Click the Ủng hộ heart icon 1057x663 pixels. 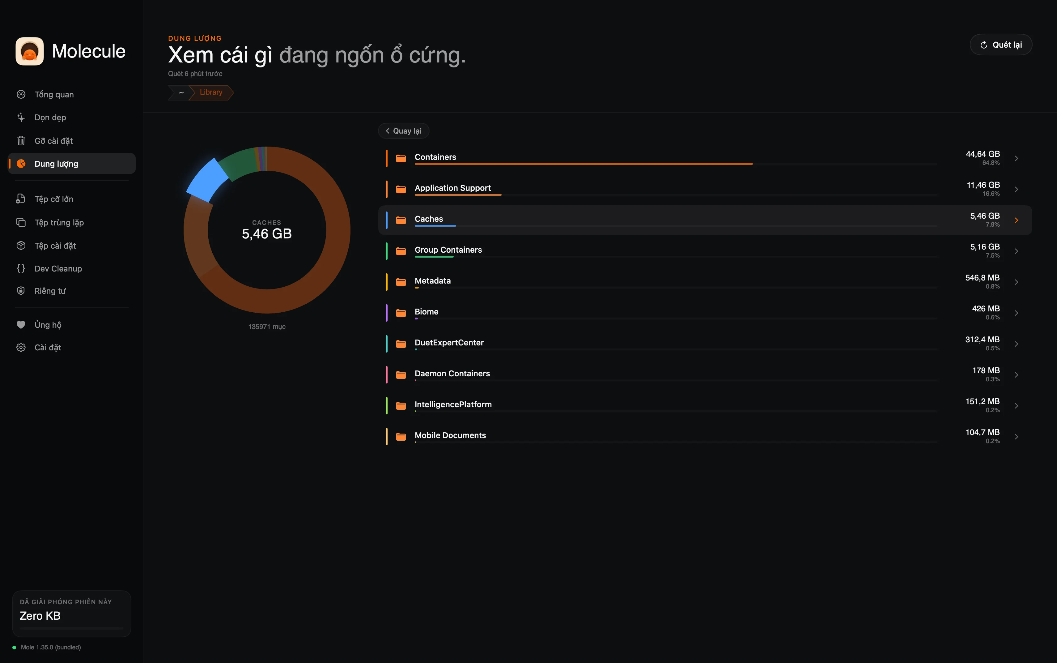(x=21, y=324)
